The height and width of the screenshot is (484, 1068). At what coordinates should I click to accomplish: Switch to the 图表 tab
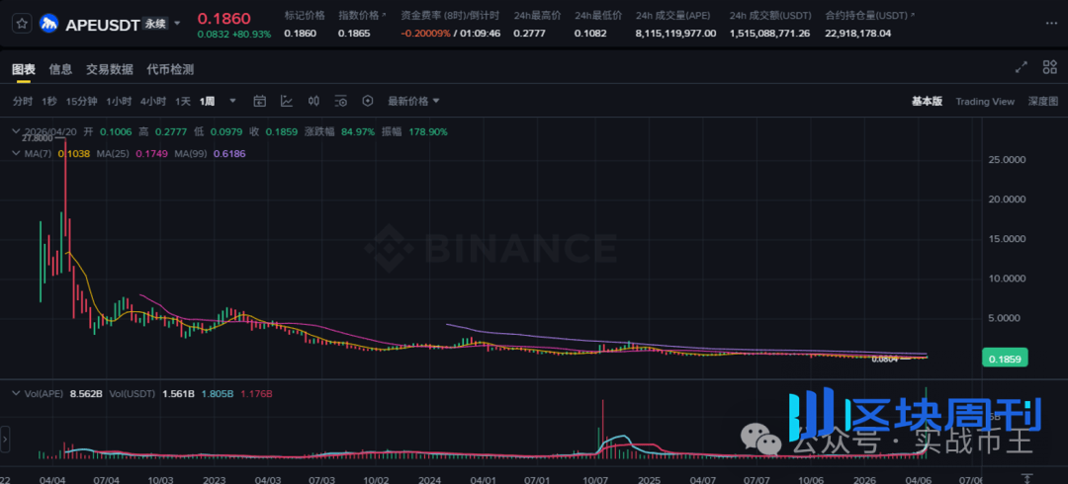point(23,69)
